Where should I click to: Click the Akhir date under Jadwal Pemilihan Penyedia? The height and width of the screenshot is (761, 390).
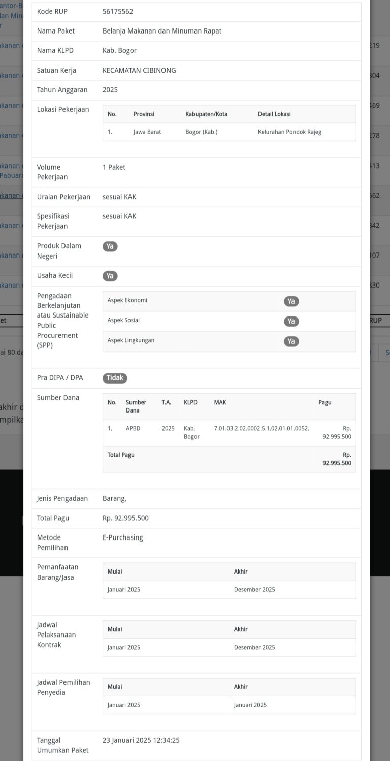(x=250, y=705)
